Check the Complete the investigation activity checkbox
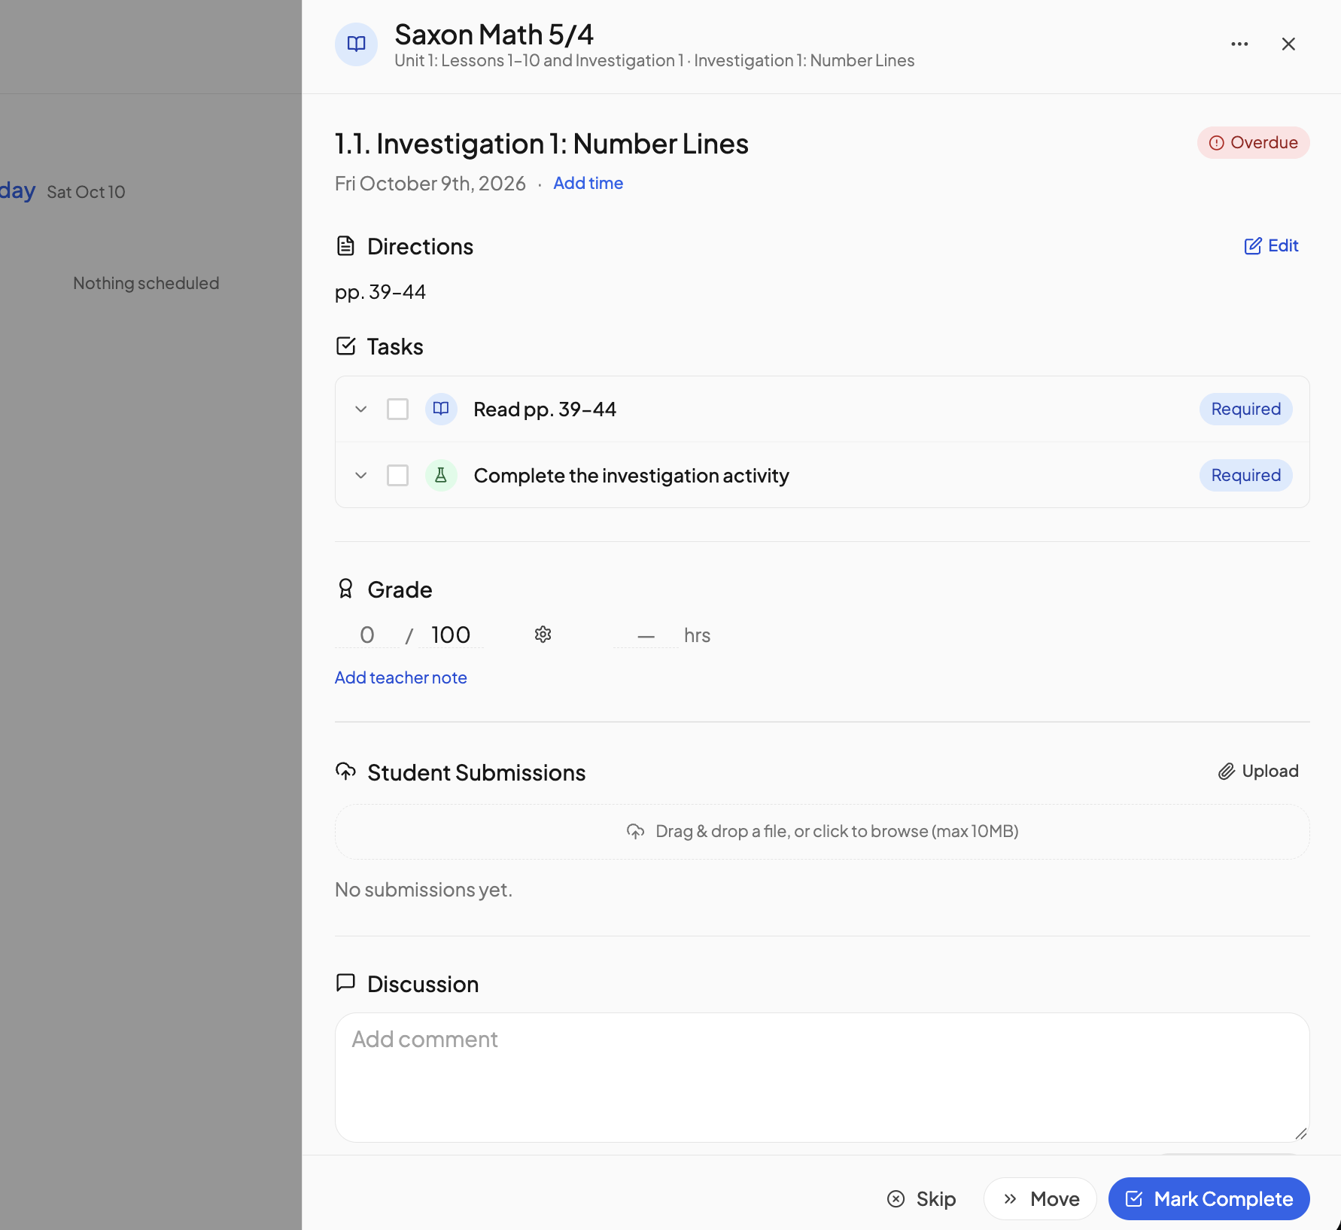 click(x=397, y=475)
